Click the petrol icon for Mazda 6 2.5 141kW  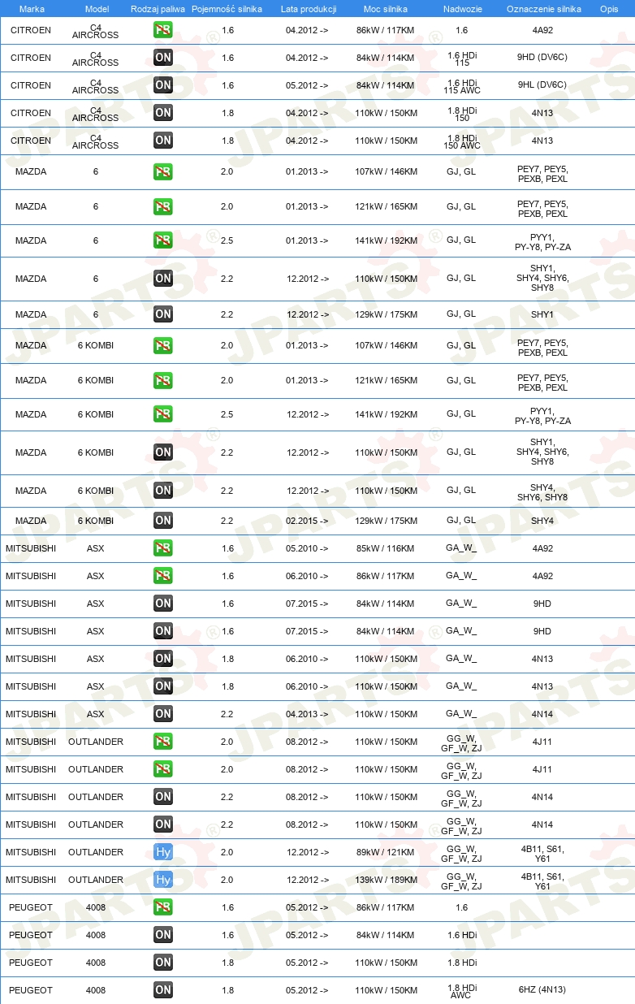pyautogui.click(x=163, y=240)
